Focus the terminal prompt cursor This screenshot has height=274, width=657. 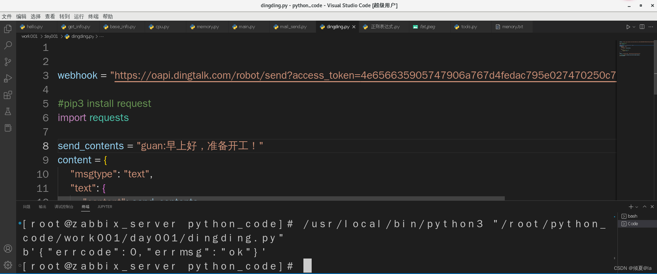coord(308,266)
